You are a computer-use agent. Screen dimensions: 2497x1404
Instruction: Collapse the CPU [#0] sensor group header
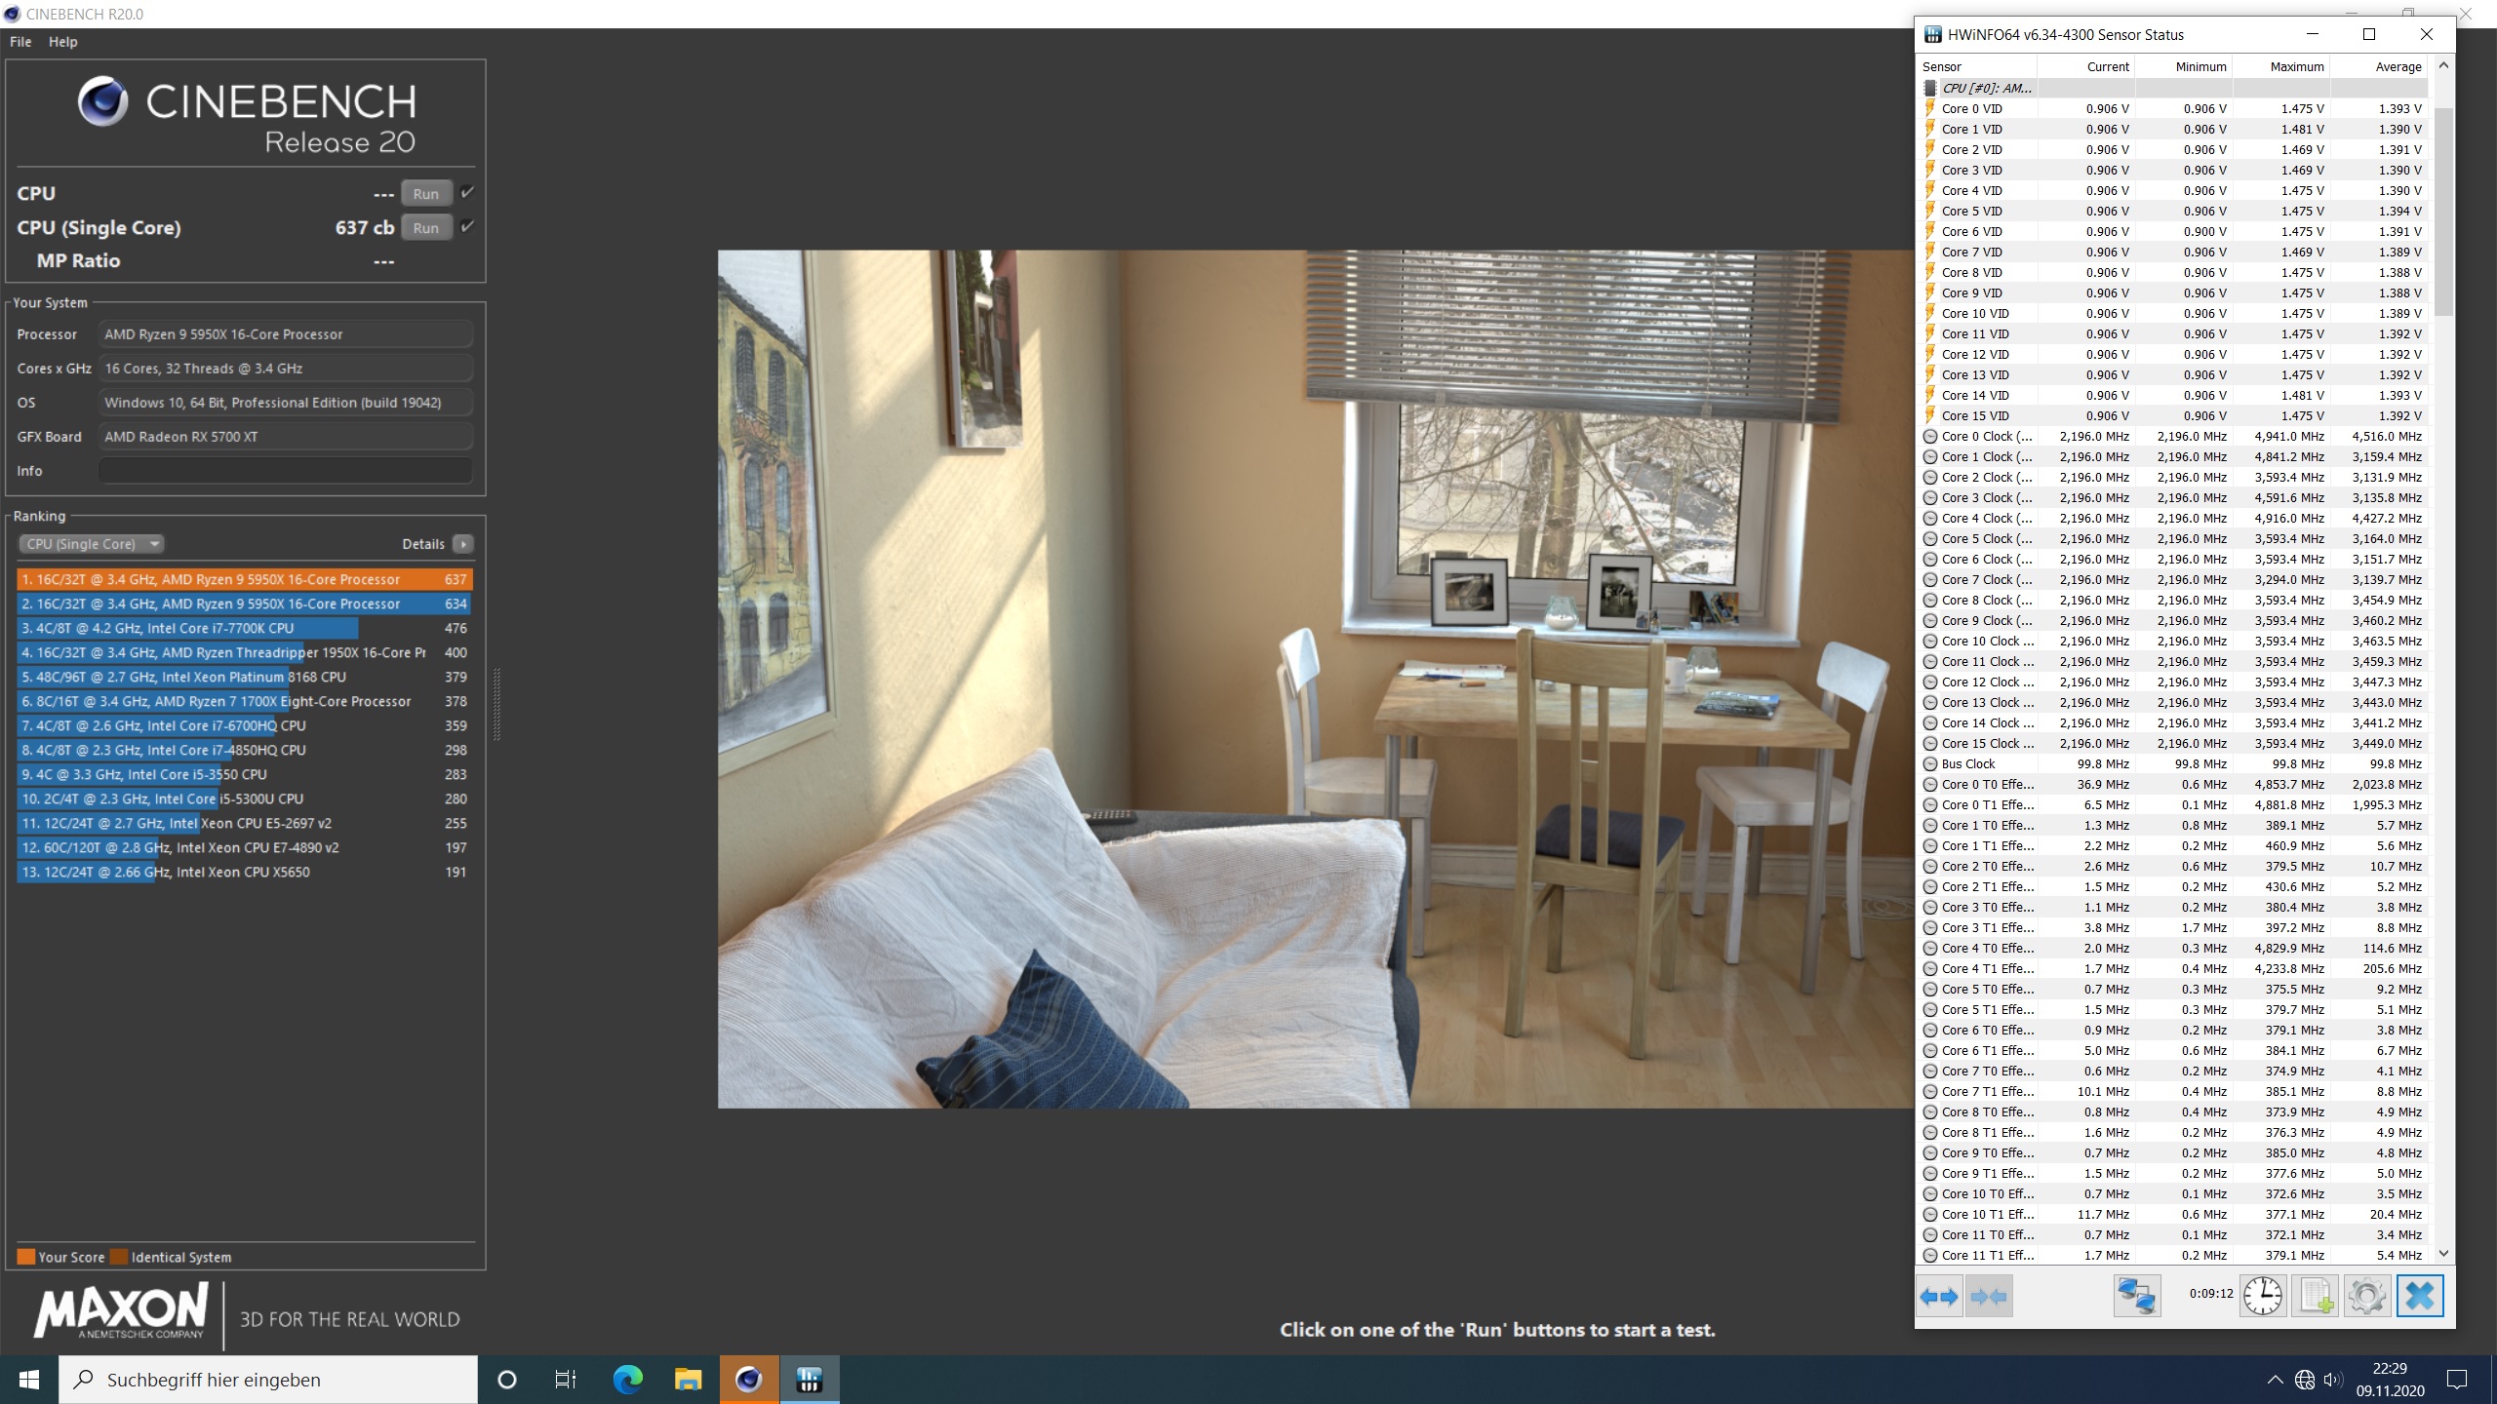1986,88
